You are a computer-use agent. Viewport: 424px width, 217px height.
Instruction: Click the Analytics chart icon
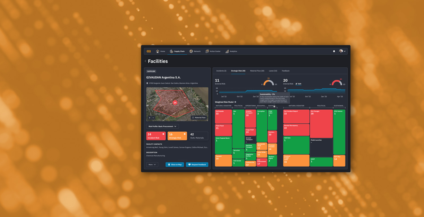coord(228,51)
